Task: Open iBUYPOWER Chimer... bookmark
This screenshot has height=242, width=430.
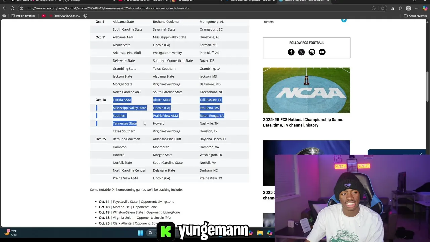Action: click(x=64, y=16)
